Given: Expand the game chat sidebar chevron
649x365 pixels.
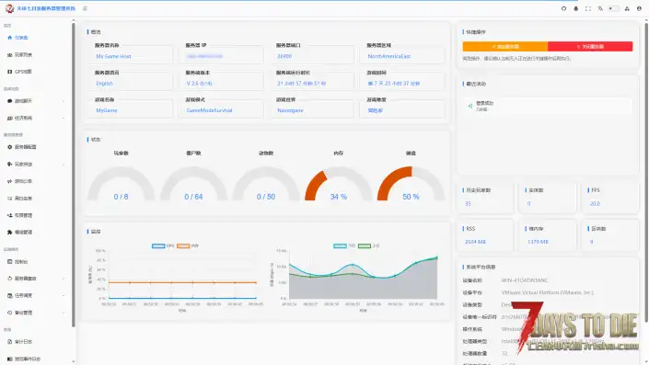Looking at the screenshot, I should (64, 101).
